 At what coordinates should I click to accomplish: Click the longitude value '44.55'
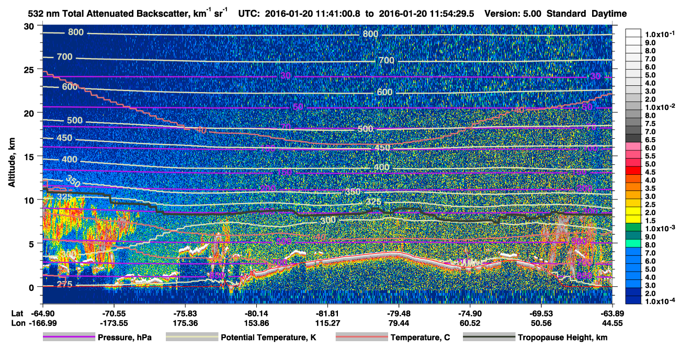pos(613,323)
